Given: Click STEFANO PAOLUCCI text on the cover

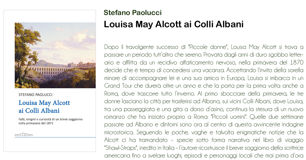Looking at the screenshot, I should (x=35, y=95).
